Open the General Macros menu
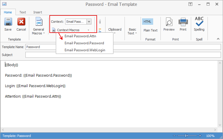This screenshot has height=139, width=223. pos(38,26)
